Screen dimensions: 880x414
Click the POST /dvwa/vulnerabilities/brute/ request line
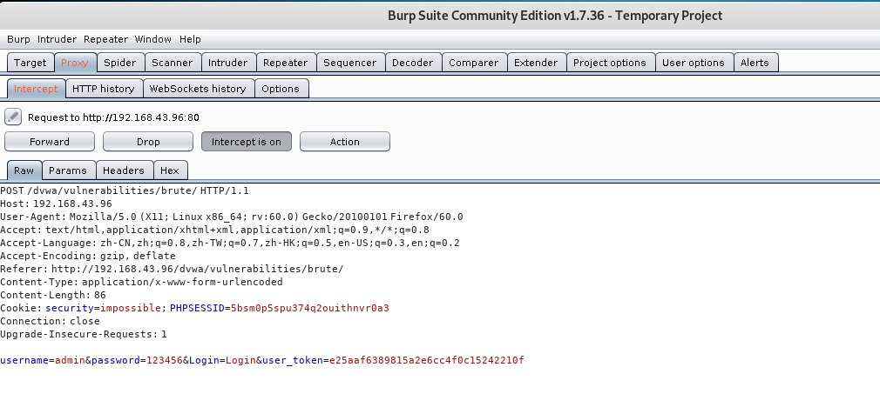(x=125, y=191)
